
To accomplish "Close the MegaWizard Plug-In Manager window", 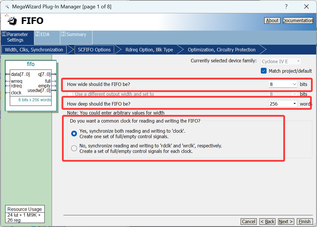I will click(x=306, y=7).
